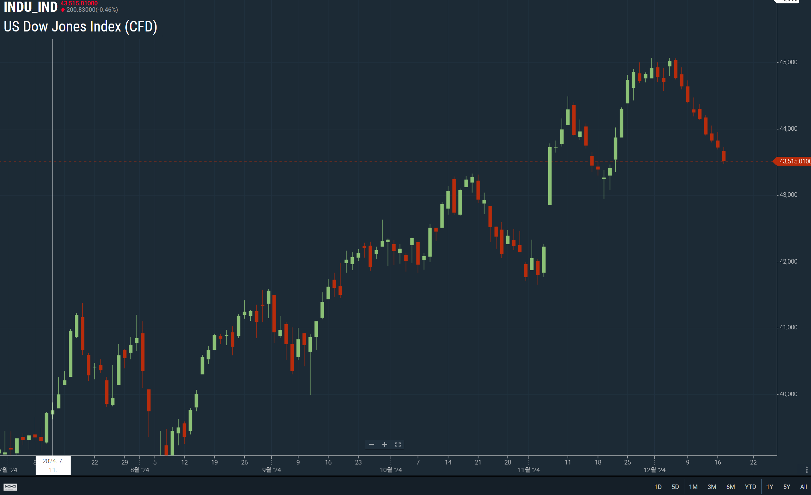Click the 12월 '24 month axis label

(x=654, y=470)
